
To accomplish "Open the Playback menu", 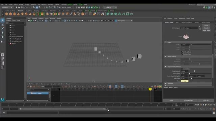I will 44,4.
